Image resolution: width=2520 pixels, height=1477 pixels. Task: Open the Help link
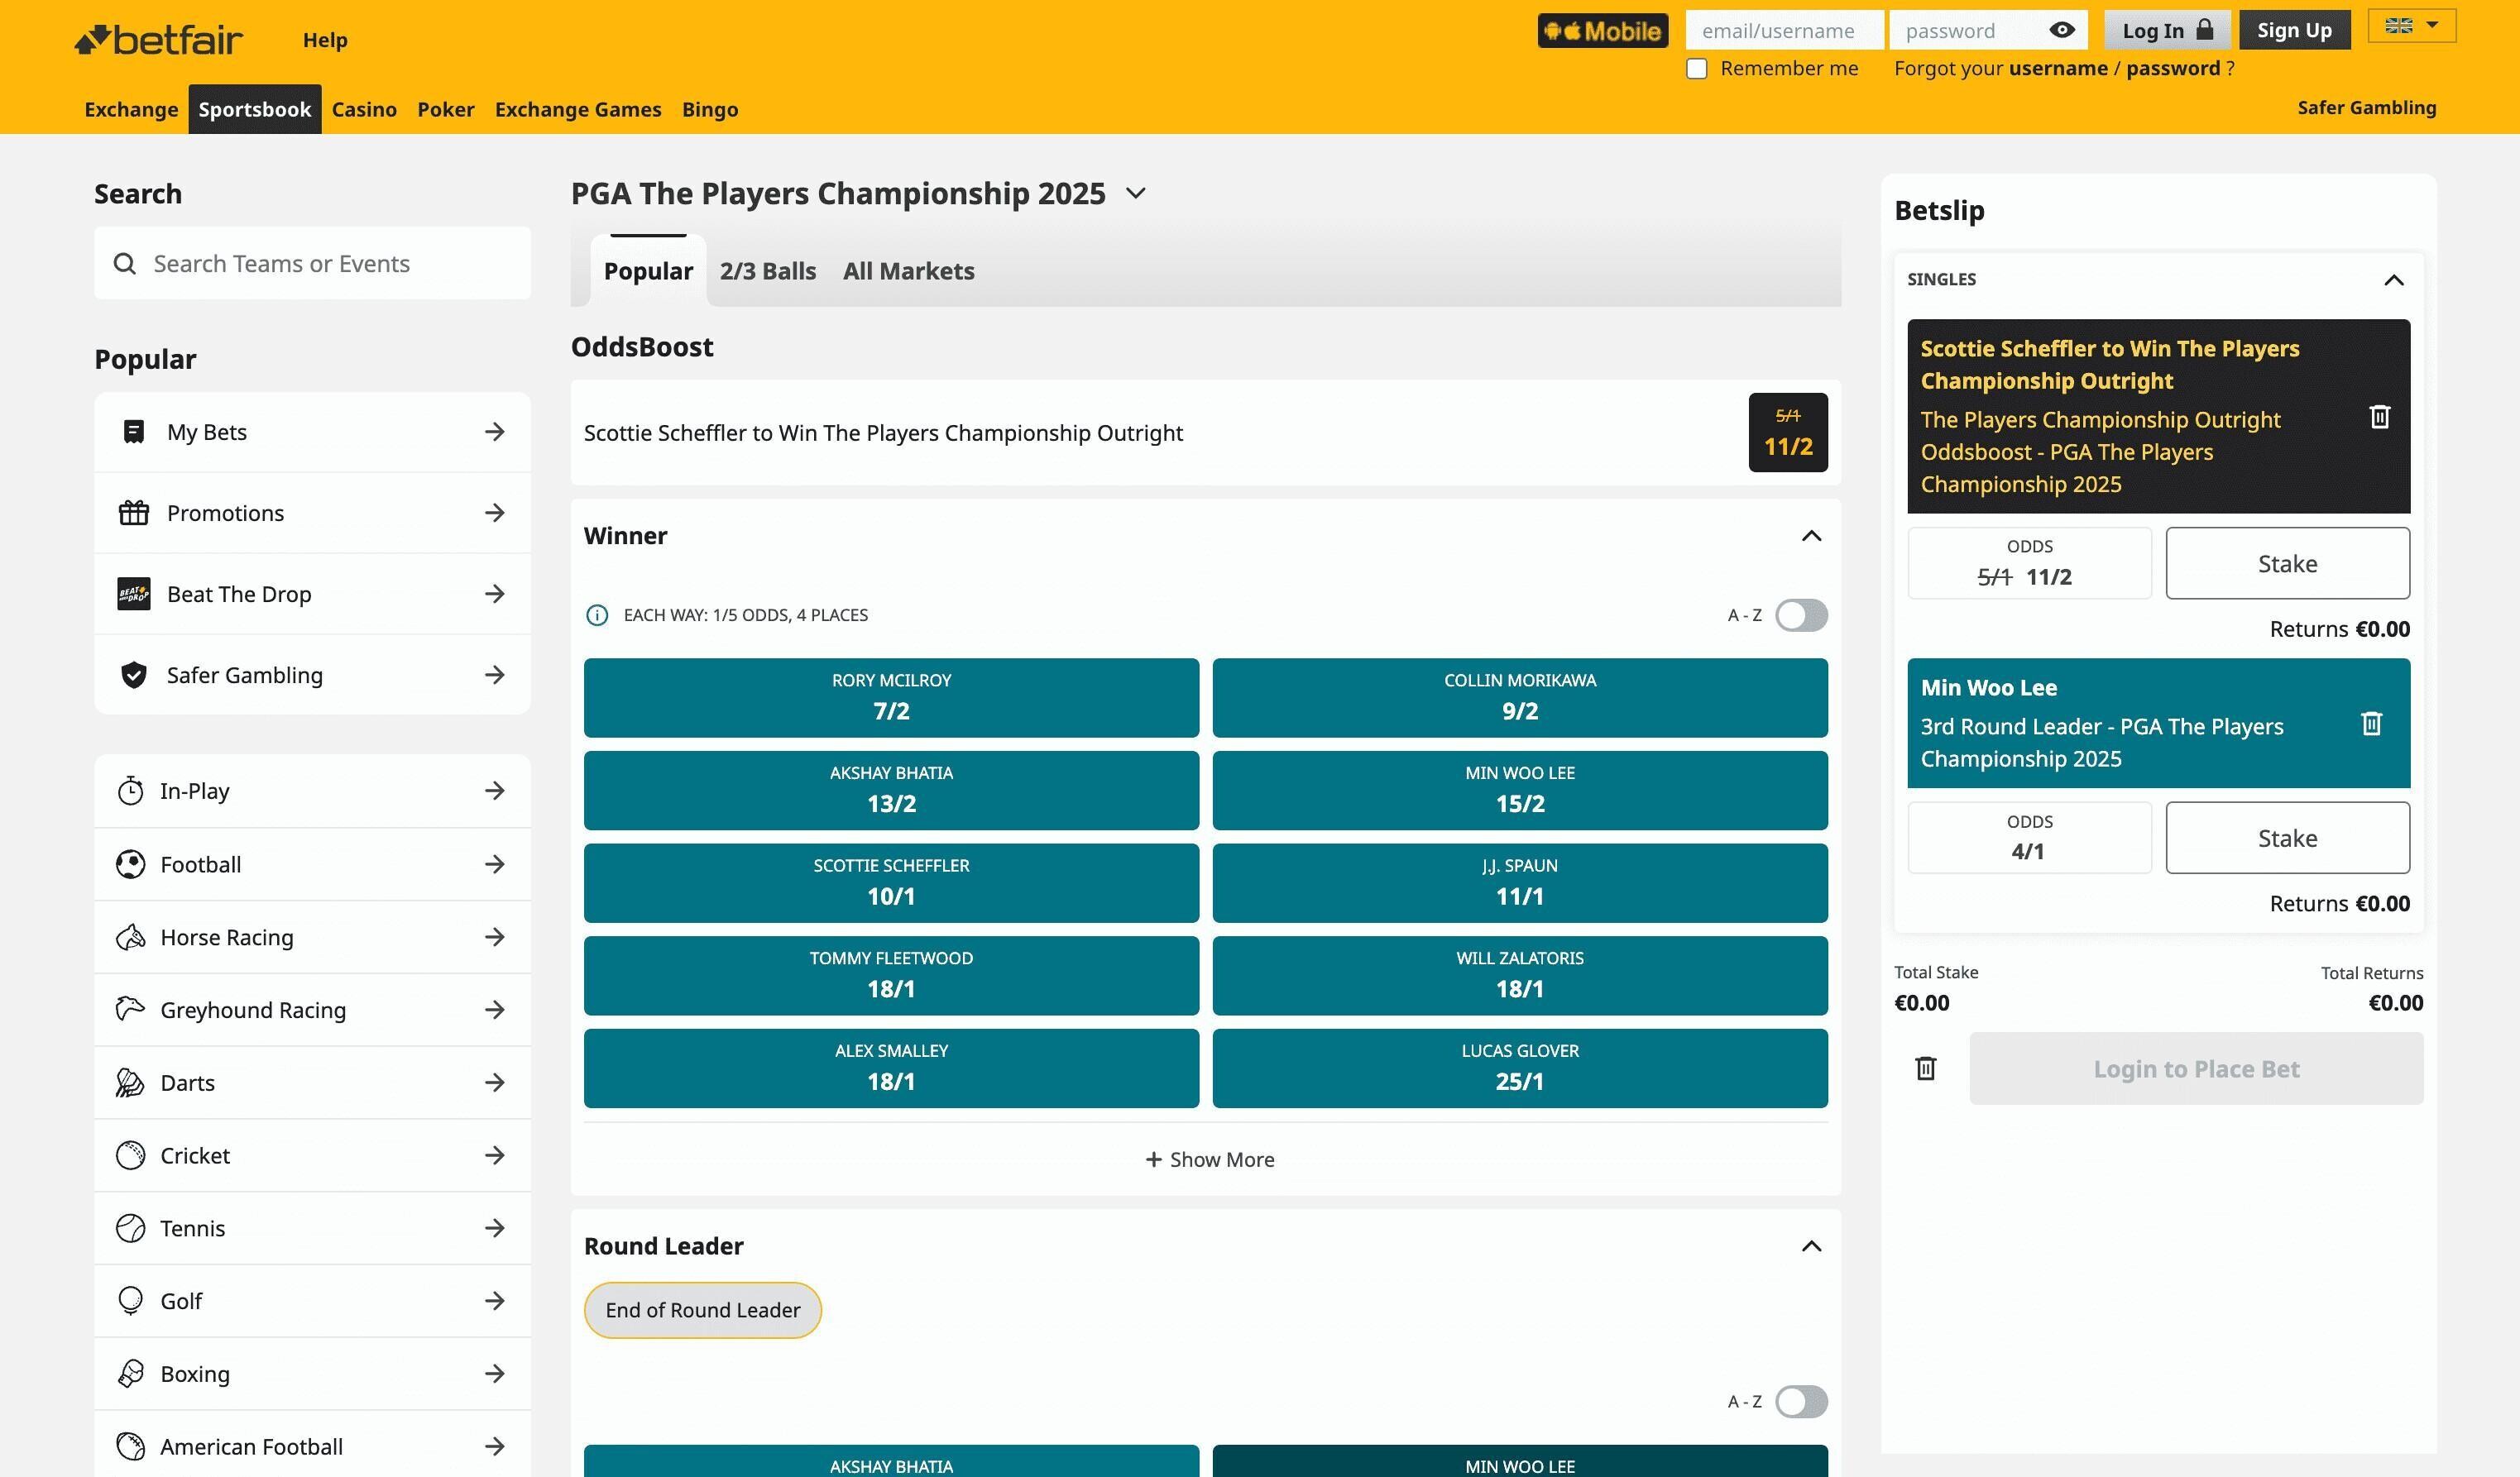click(x=325, y=40)
